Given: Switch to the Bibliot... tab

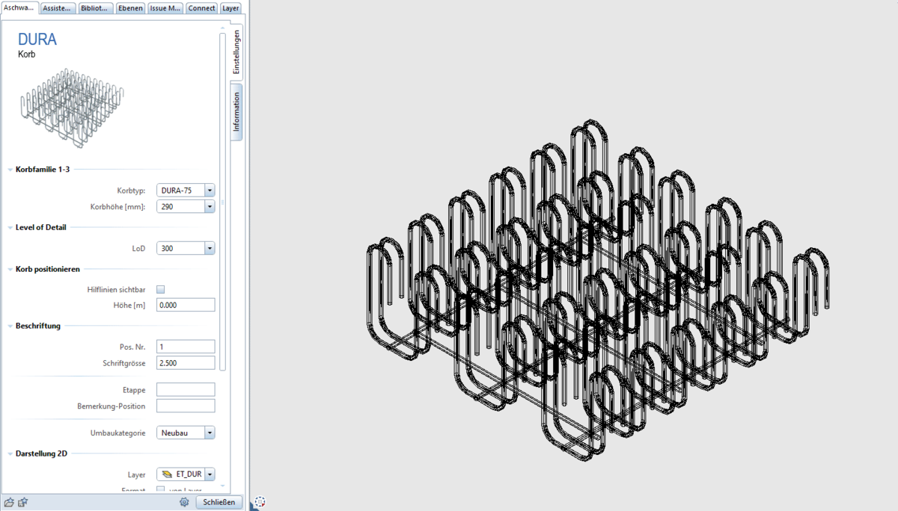Looking at the screenshot, I should tap(96, 8).
